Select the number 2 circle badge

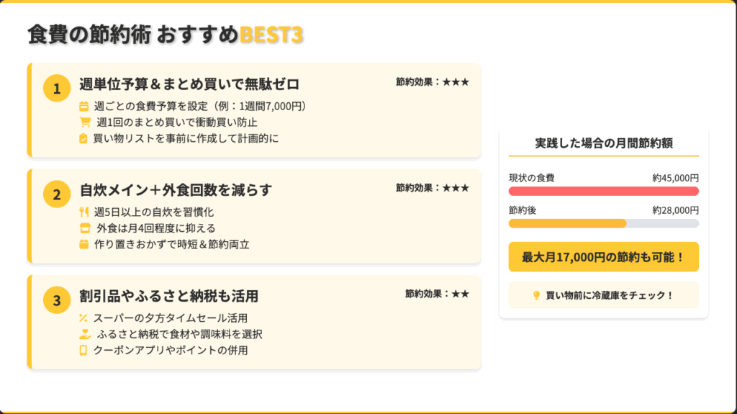point(57,194)
